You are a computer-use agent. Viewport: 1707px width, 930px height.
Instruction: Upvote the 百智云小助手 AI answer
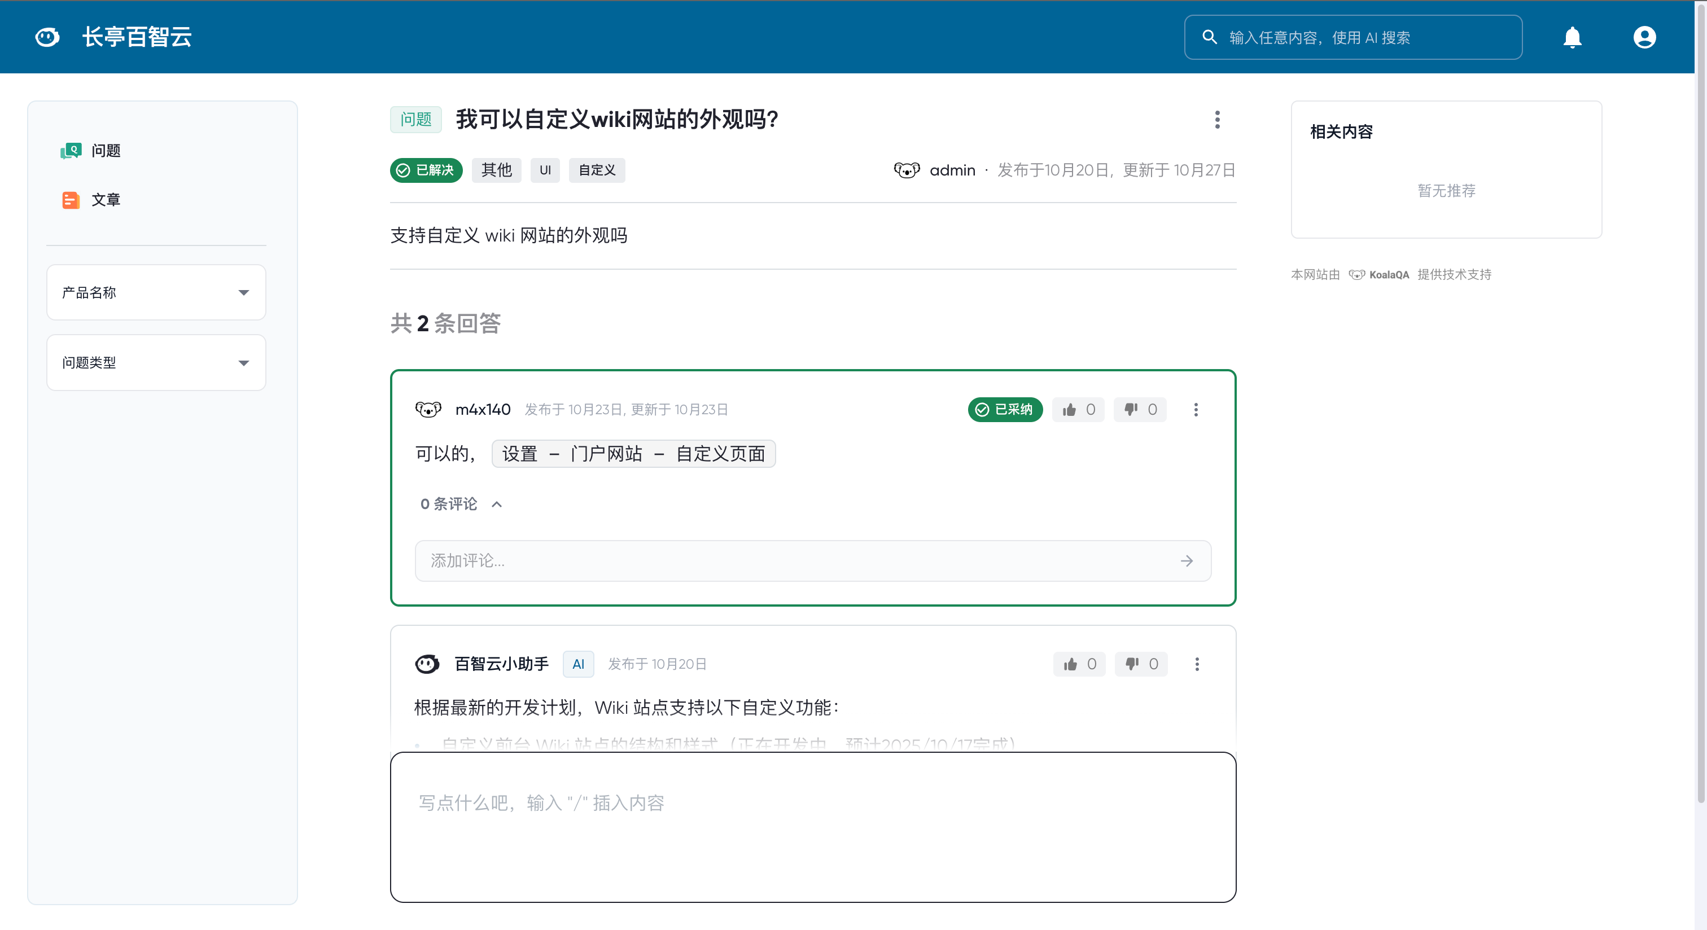click(x=1079, y=664)
